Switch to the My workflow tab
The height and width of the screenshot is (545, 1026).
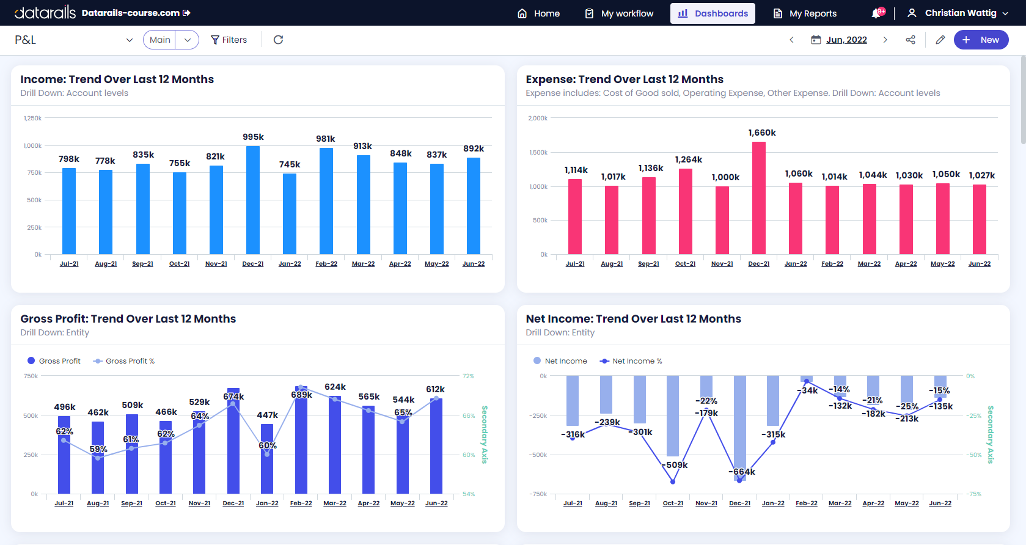[619, 13]
